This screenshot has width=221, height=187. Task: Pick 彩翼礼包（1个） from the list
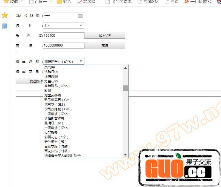pyautogui.click(x=56, y=137)
